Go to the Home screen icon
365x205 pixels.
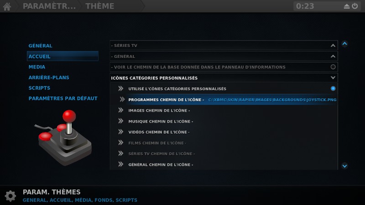7,6
